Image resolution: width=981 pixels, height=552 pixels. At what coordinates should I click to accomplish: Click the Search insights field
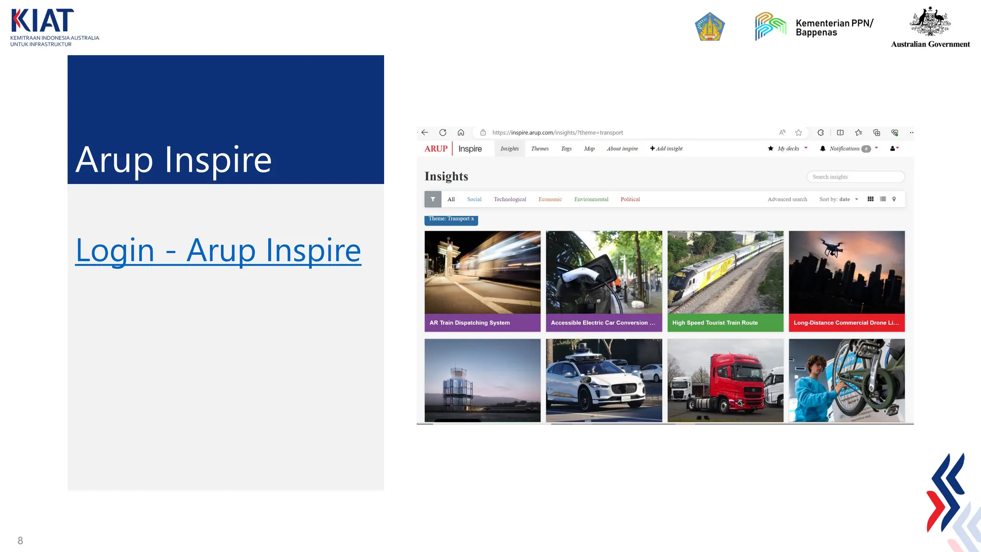pyautogui.click(x=856, y=177)
